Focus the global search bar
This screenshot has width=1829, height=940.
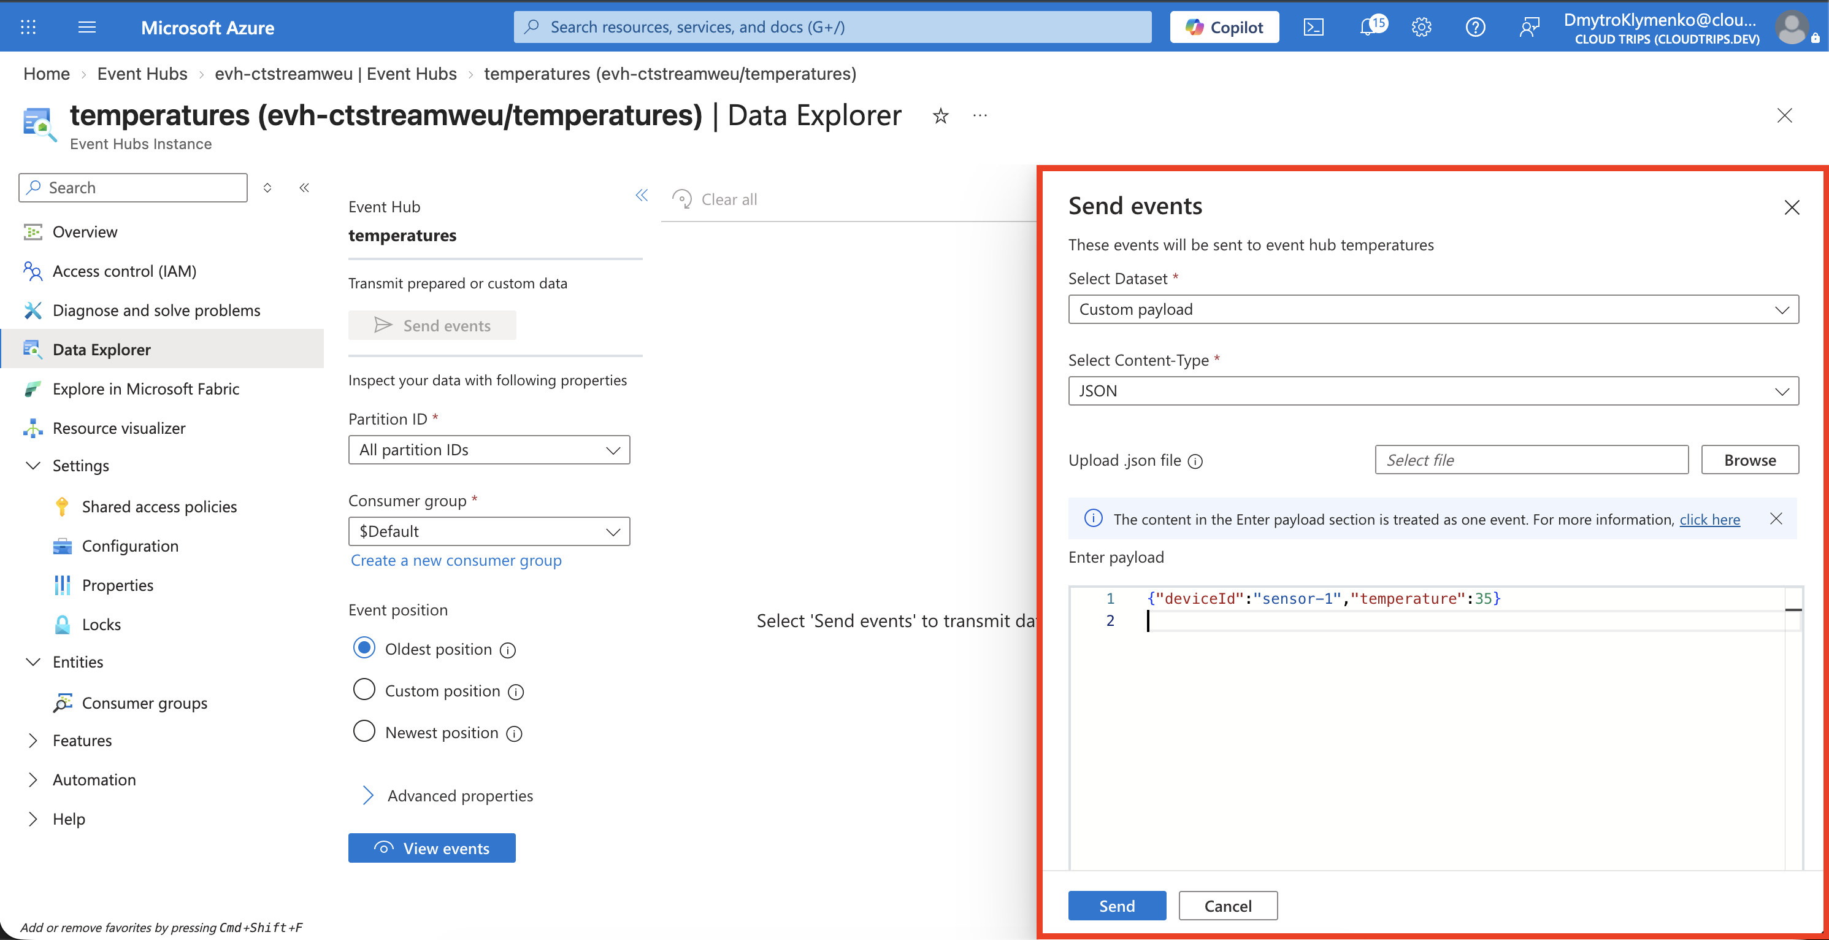click(832, 27)
